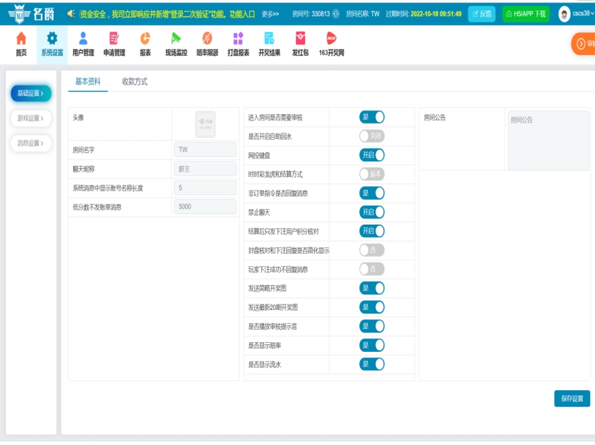Toggle 非订单指令是否回复消息 switch

click(372, 193)
